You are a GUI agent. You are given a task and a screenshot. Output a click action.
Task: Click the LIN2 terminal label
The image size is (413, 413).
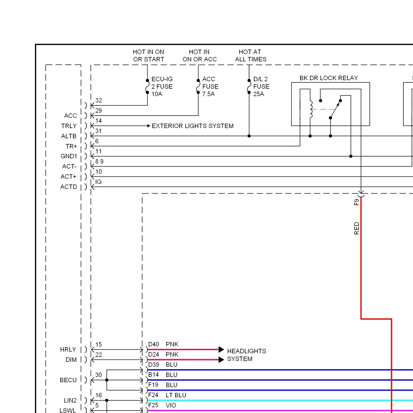[x=70, y=400]
